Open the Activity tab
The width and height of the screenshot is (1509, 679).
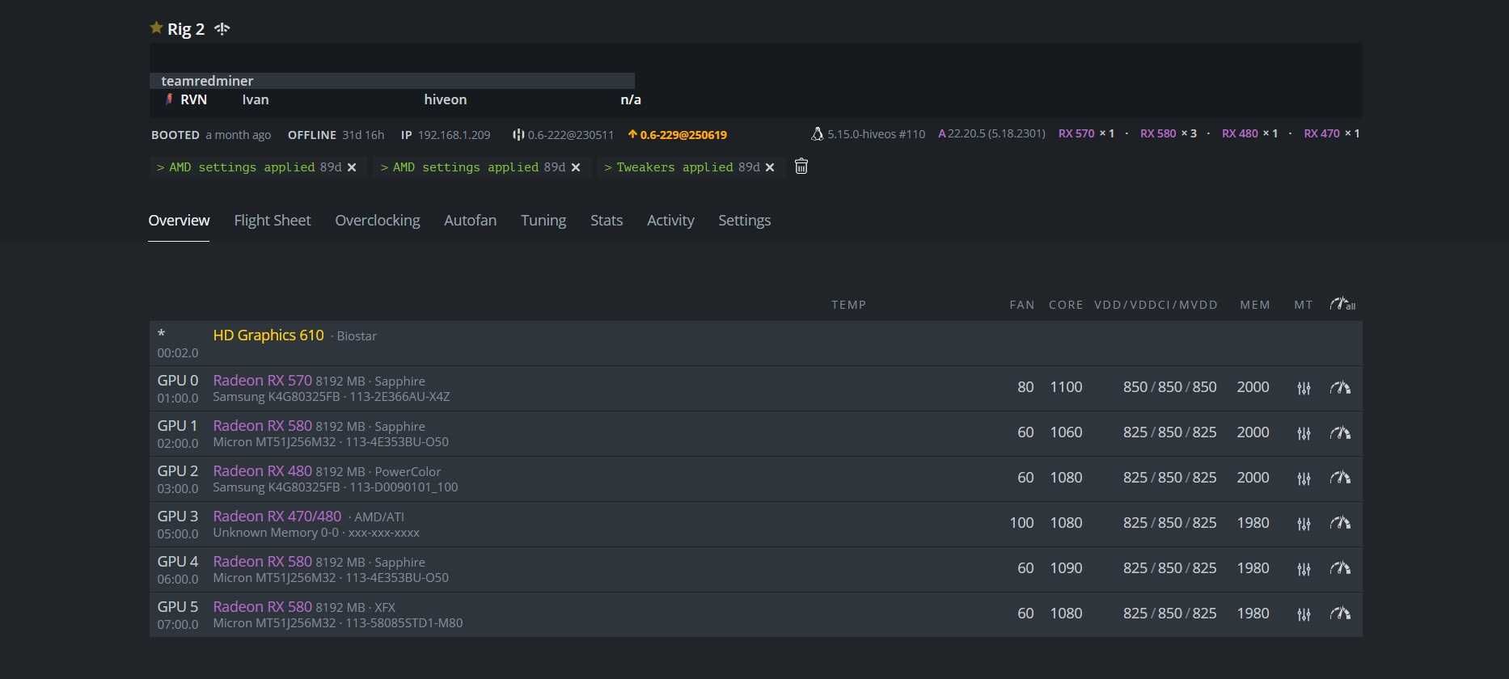670,220
